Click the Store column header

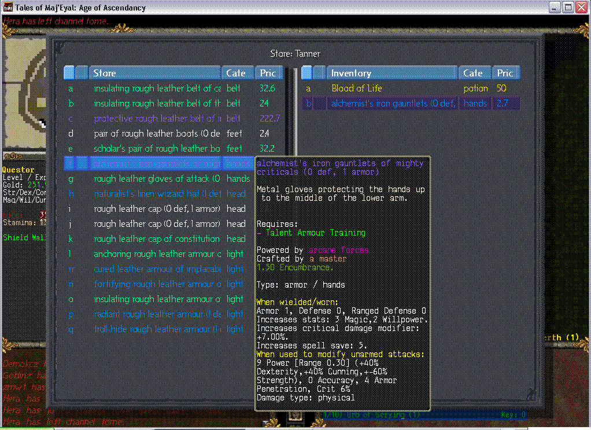click(154, 73)
